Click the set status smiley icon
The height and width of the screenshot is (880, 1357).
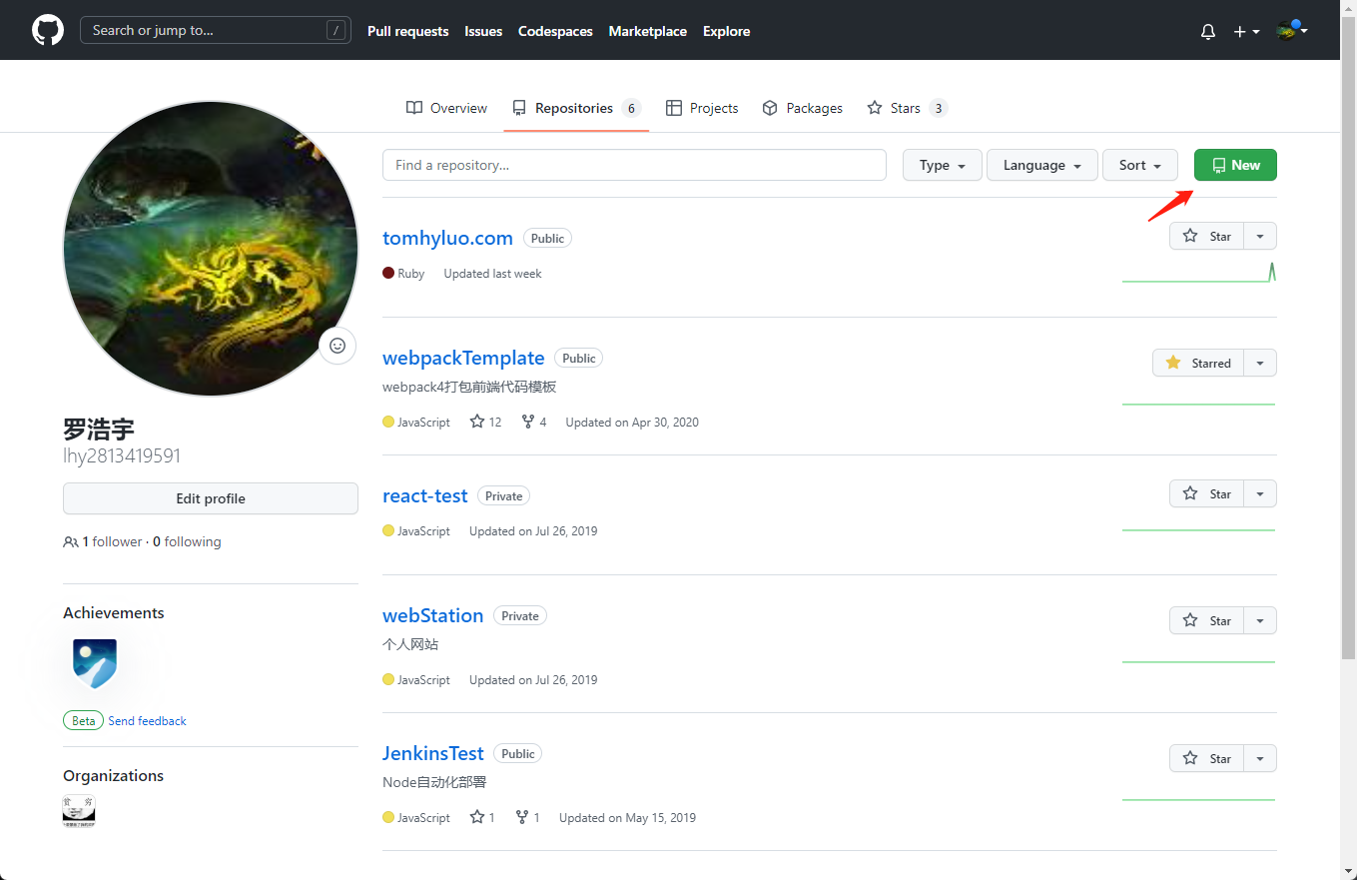pos(338,346)
